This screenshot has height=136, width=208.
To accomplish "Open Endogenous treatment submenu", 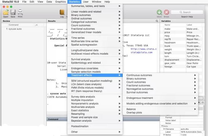I will [161, 98].
